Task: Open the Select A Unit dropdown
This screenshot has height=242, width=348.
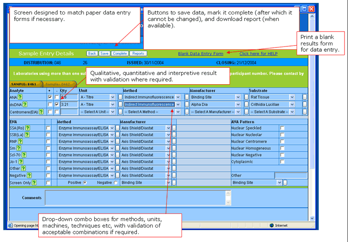Action: coord(113,112)
